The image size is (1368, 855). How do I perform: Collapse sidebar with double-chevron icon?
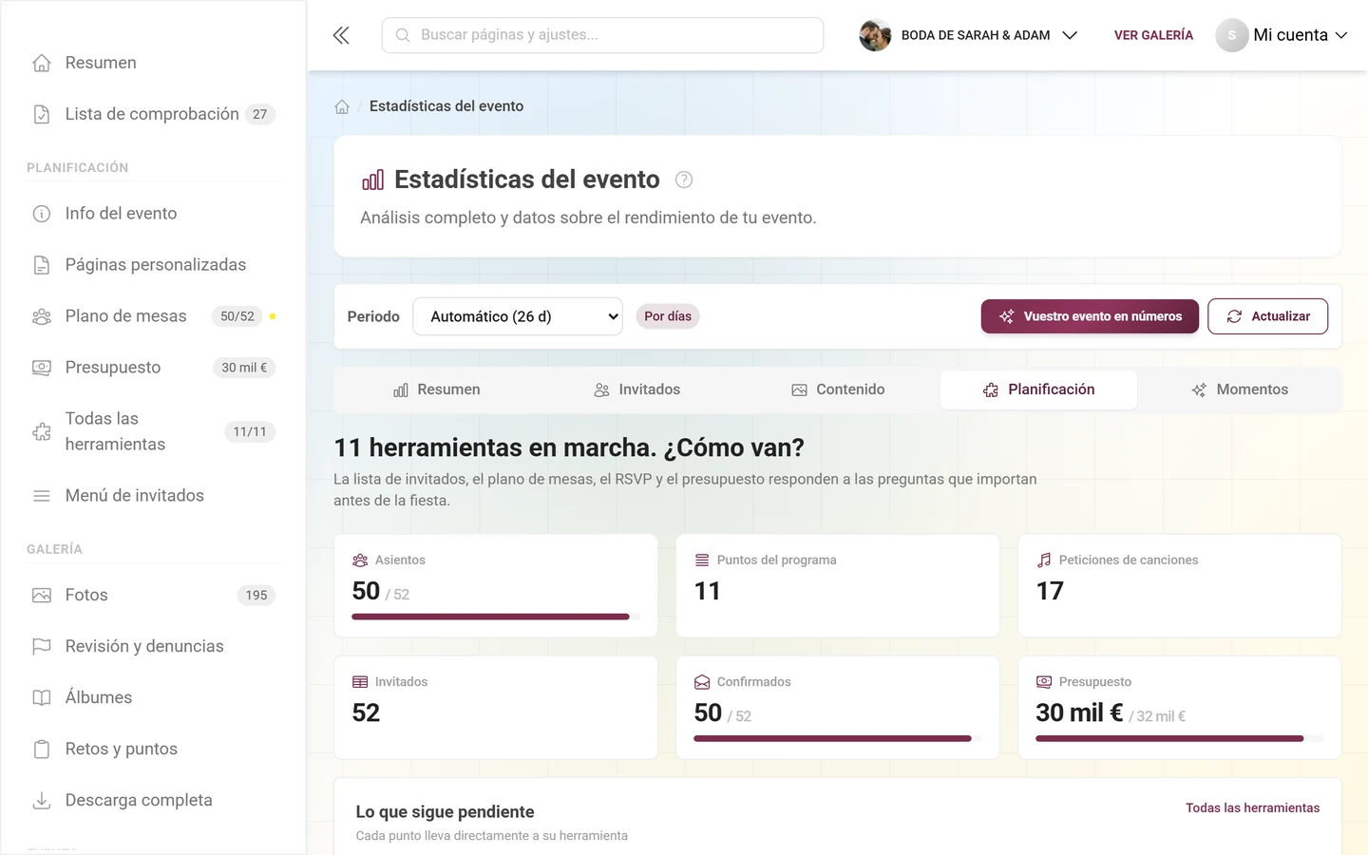tap(341, 35)
